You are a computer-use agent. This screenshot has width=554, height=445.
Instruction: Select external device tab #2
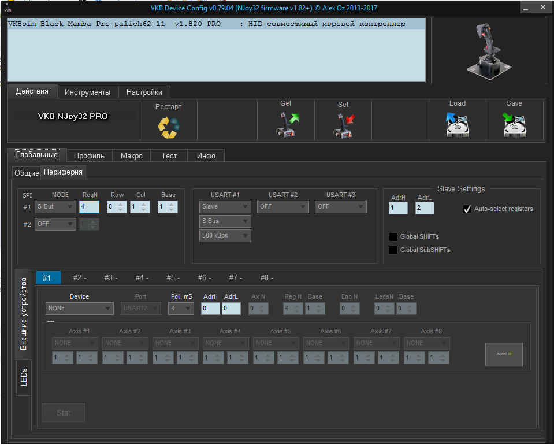click(x=80, y=278)
